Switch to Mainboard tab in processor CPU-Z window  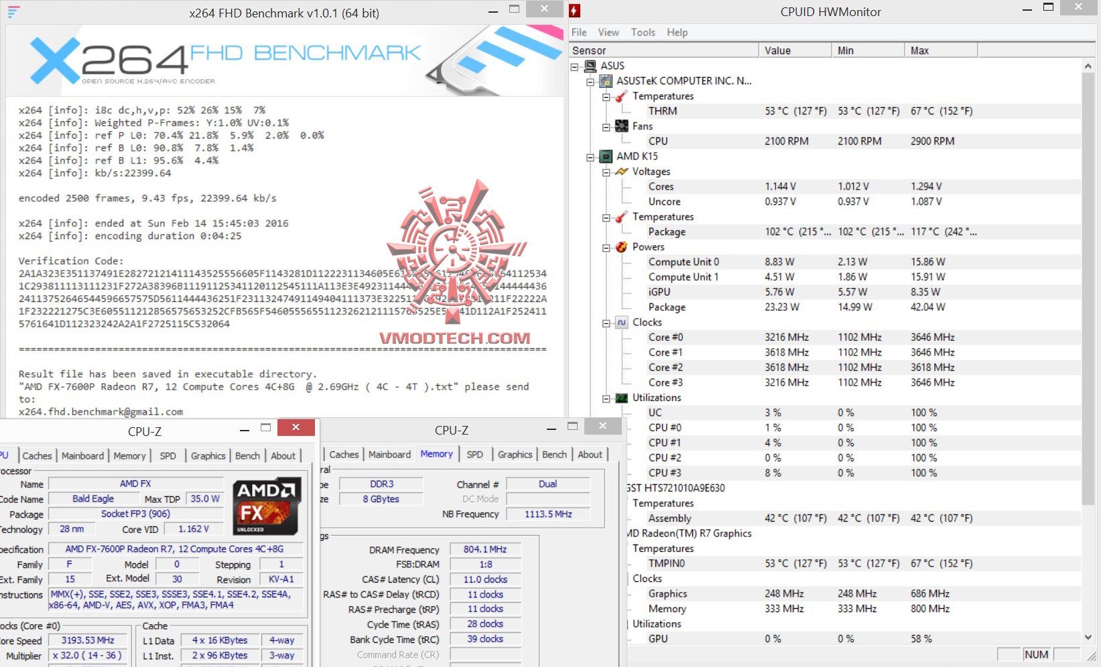click(x=82, y=455)
